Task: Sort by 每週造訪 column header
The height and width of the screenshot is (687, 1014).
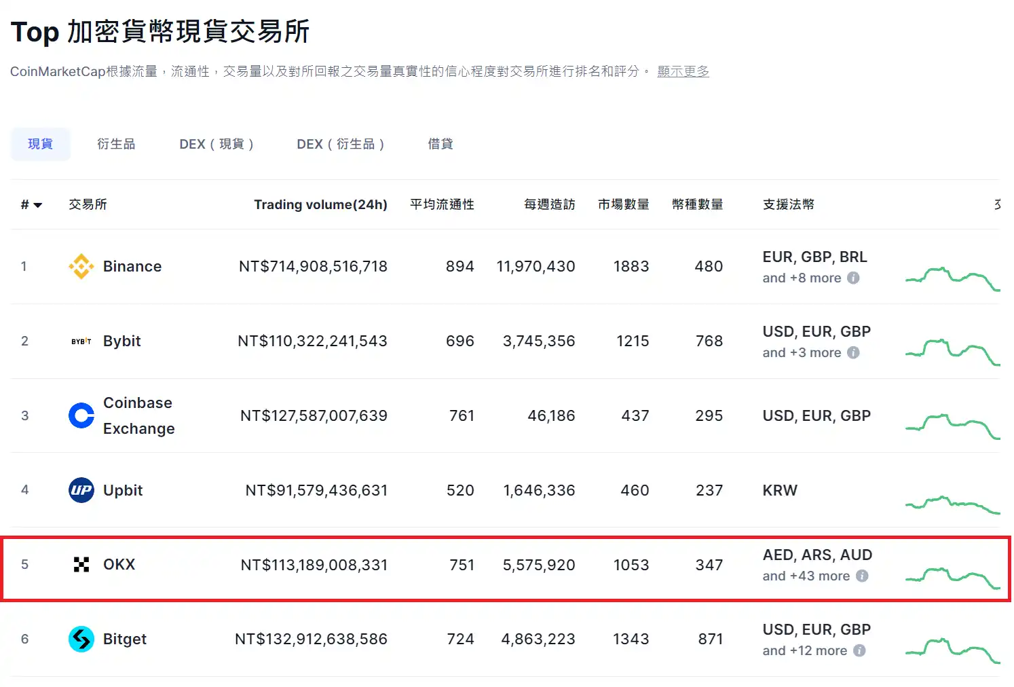Action: [x=550, y=204]
